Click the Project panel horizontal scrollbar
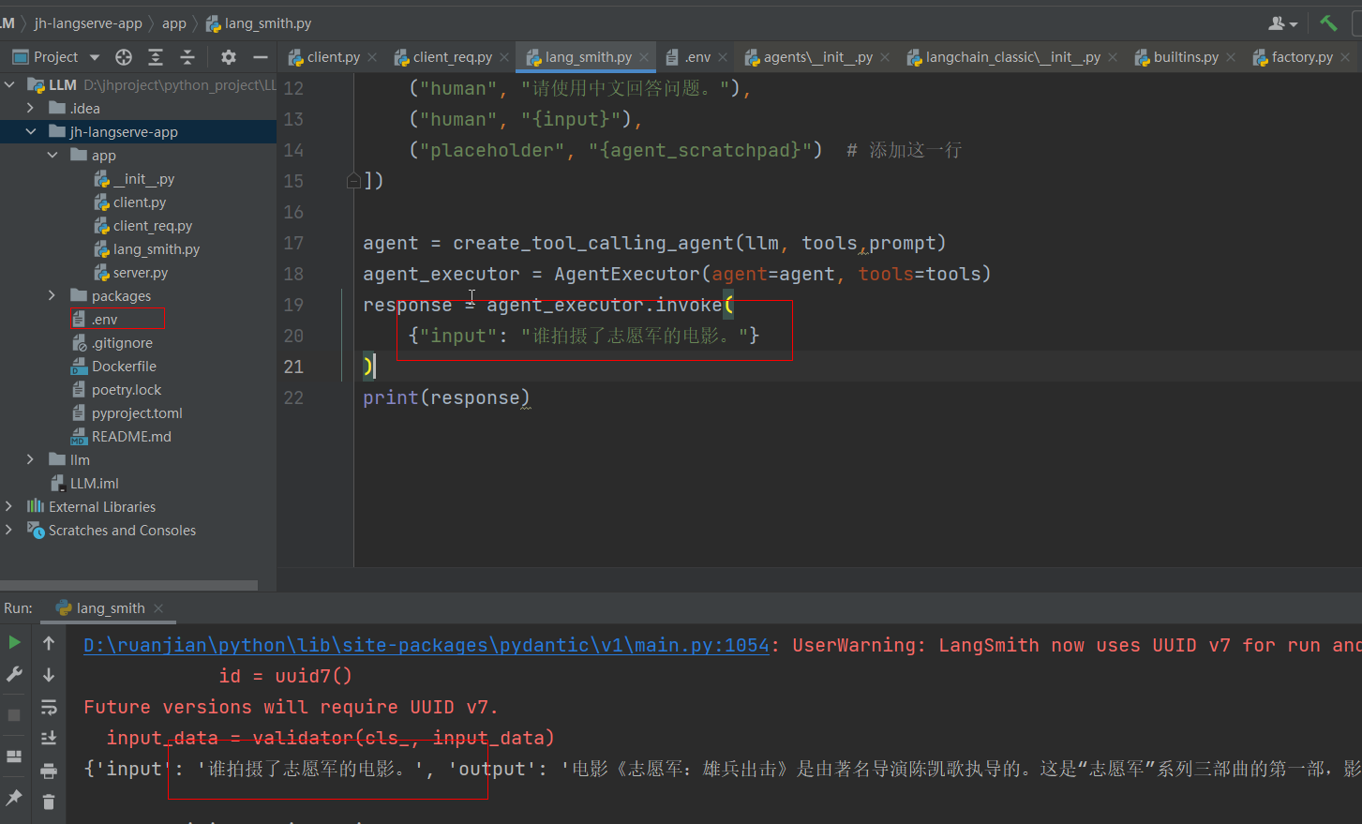Viewport: 1362px width, 824px height. pos(128,585)
